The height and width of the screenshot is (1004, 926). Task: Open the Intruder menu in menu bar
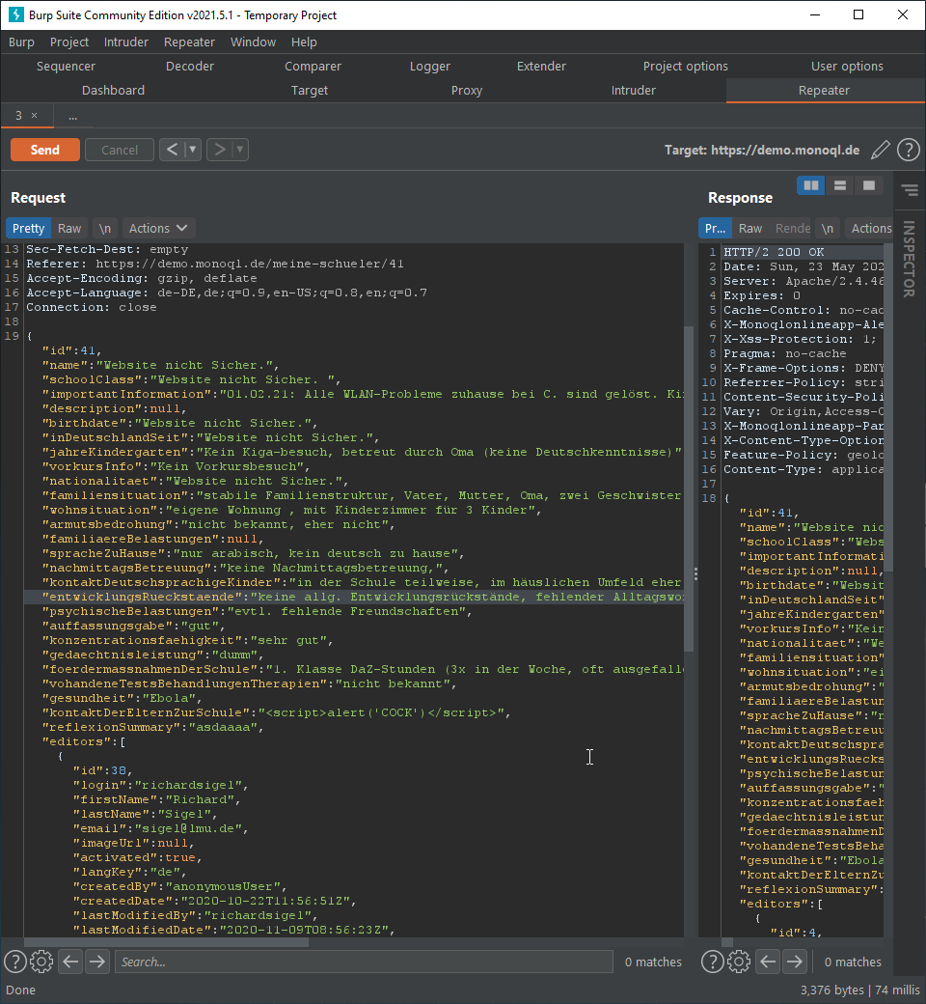126,42
